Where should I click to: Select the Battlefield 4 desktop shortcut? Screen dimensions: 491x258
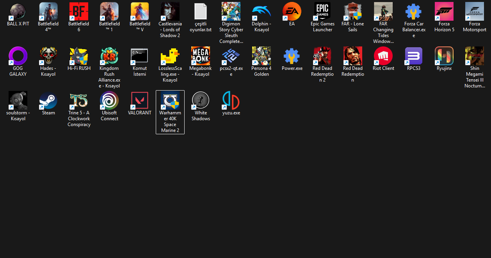(48, 12)
